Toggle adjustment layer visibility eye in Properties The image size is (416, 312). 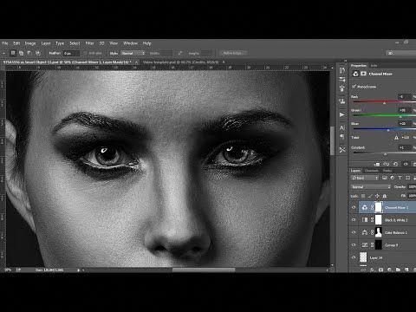click(406, 164)
